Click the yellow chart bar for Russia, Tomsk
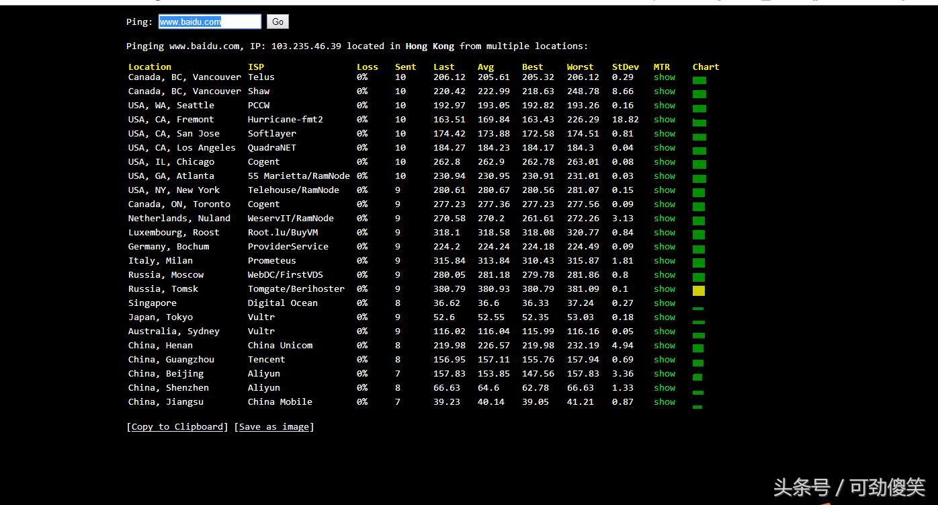The width and height of the screenshot is (938, 505). (x=699, y=290)
